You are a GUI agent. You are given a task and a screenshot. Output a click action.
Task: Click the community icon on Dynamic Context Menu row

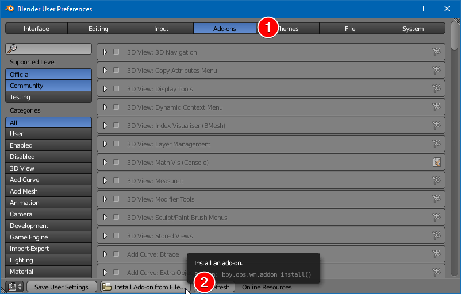click(x=437, y=107)
